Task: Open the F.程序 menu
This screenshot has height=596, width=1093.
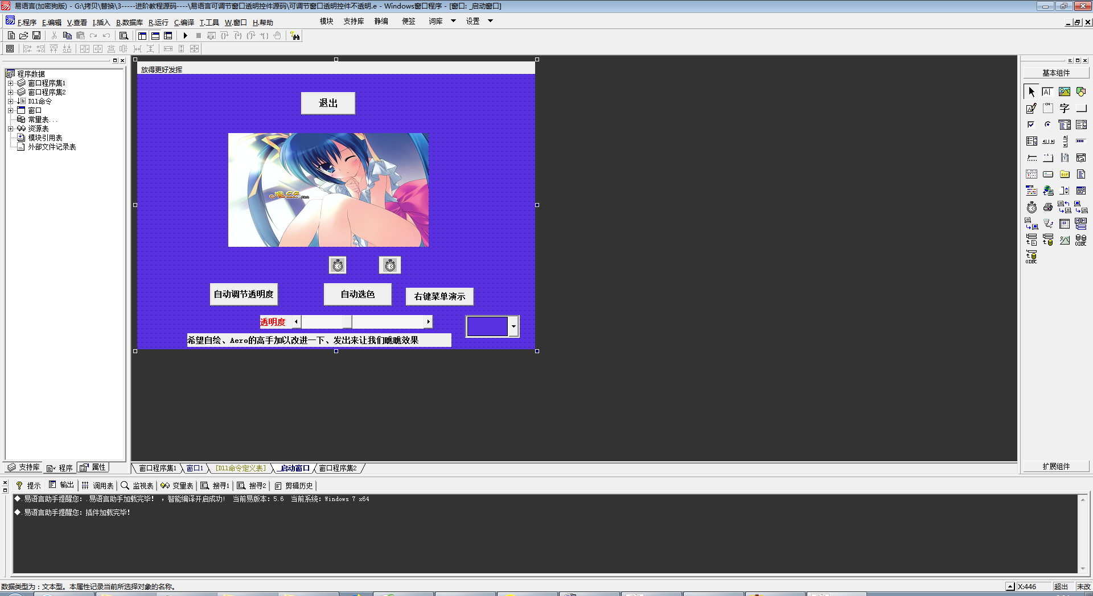Action: [x=26, y=22]
